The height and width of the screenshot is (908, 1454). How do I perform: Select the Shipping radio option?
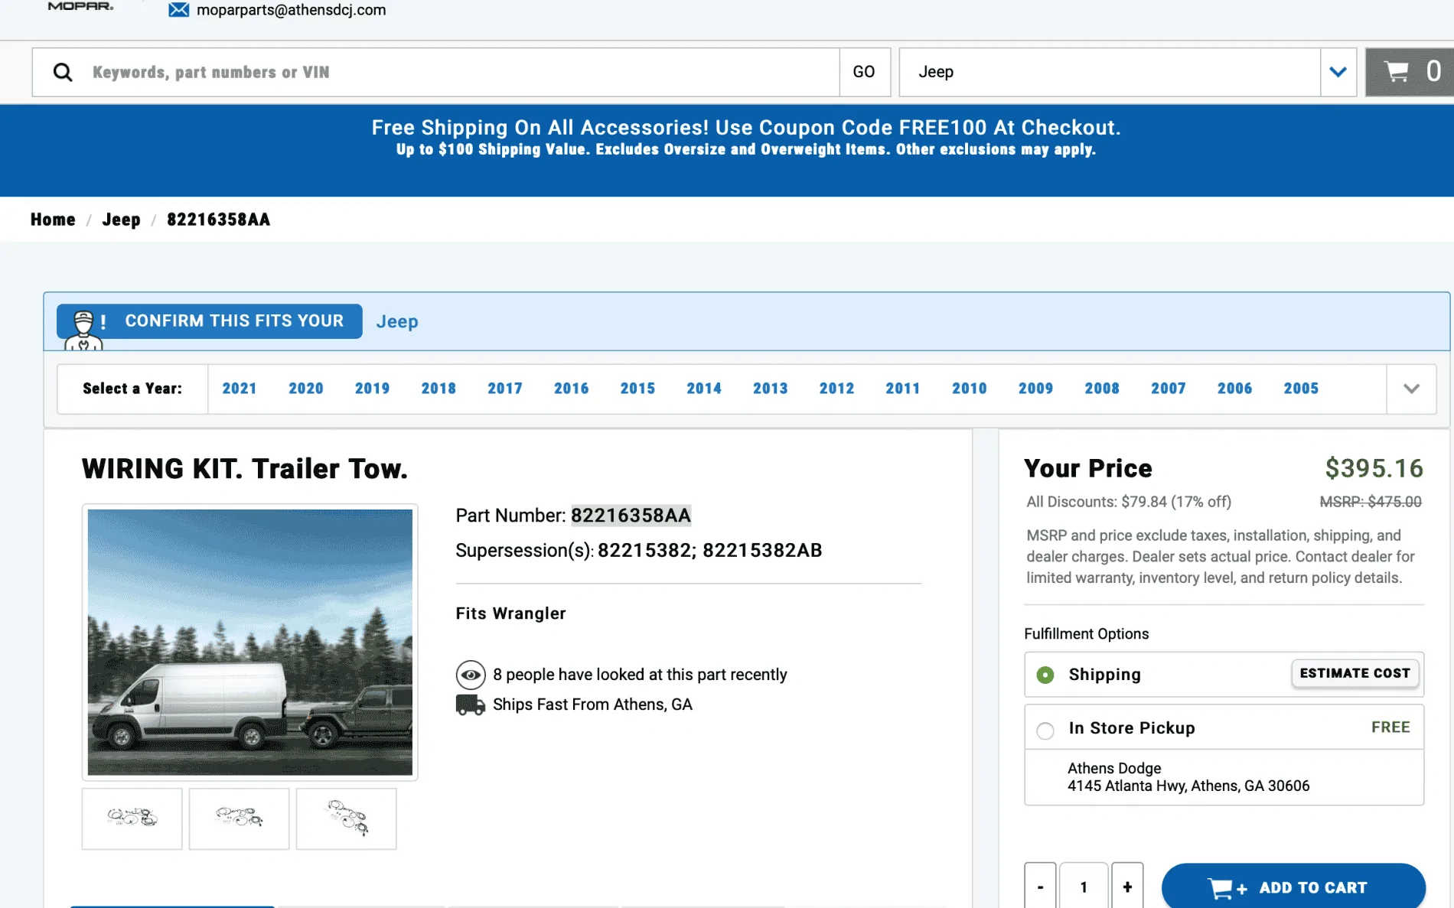1045,675
